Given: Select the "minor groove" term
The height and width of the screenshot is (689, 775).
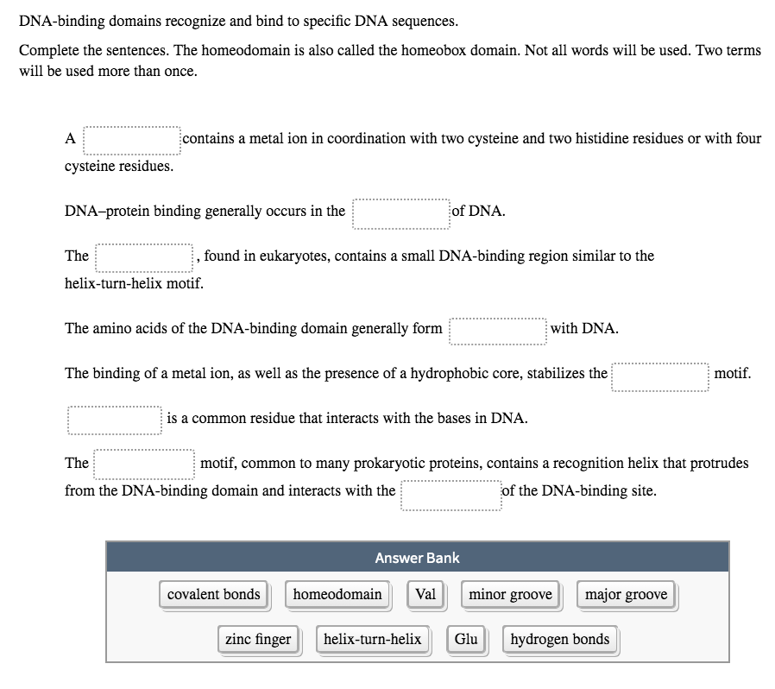Looking at the screenshot, I should click(x=511, y=594).
